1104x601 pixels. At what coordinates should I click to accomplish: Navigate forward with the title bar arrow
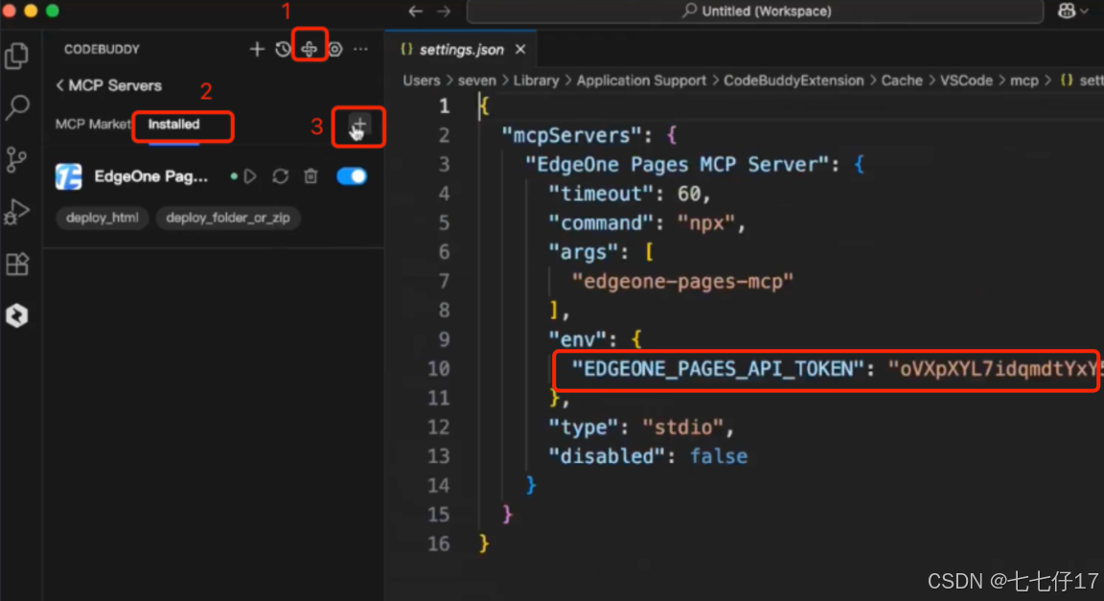[444, 12]
